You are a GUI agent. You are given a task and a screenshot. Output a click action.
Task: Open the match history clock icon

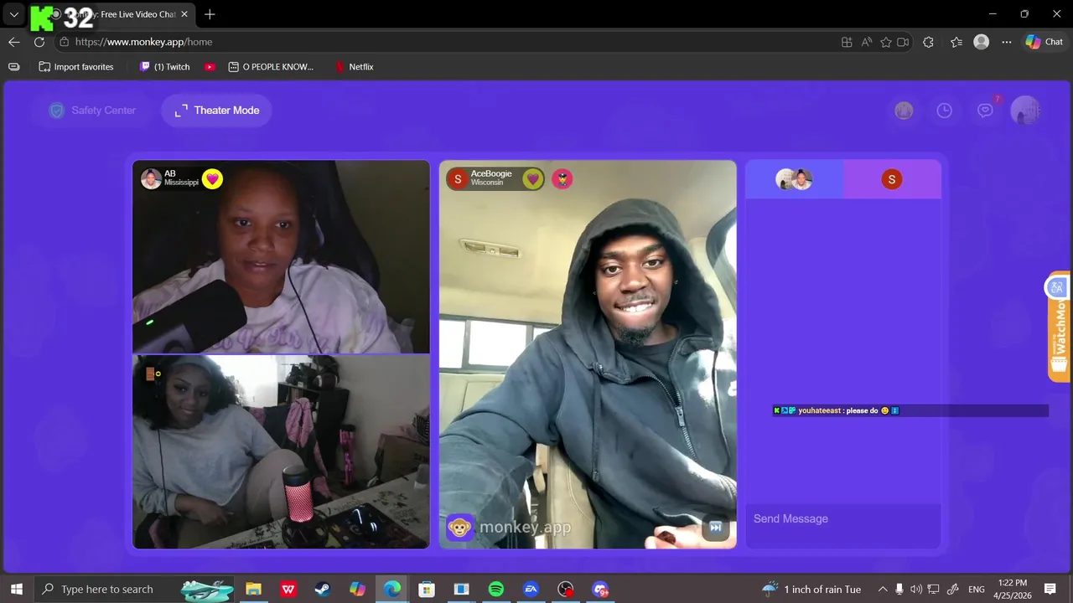click(x=945, y=111)
